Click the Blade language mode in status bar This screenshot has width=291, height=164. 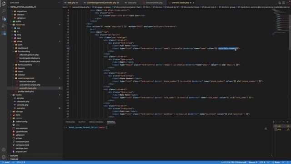(x=276, y=162)
